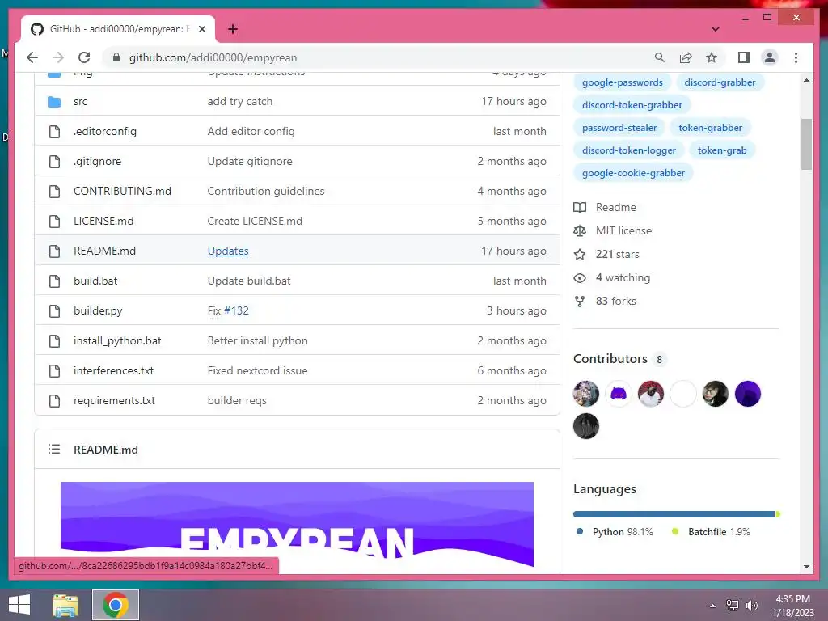Open the Chrome profile avatar button
Image resolution: width=828 pixels, height=621 pixels.
770,57
